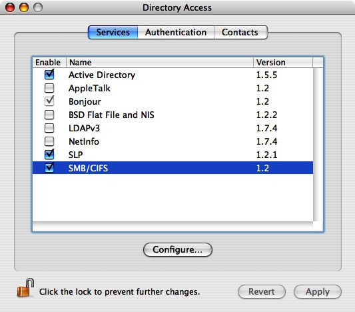355x312 pixels.
Task: Click the Configure... button
Action: (178, 250)
